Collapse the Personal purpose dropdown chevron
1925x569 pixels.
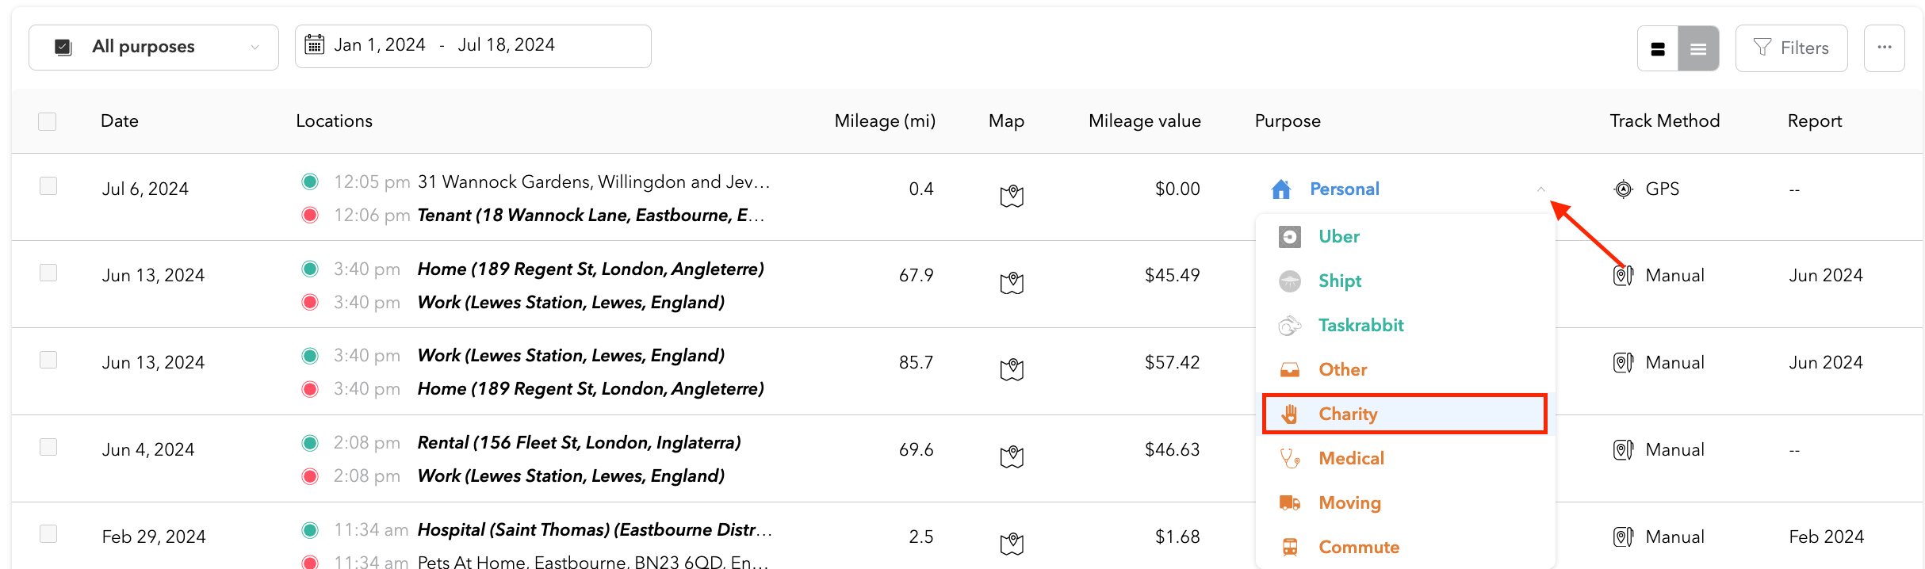pyautogui.click(x=1540, y=189)
